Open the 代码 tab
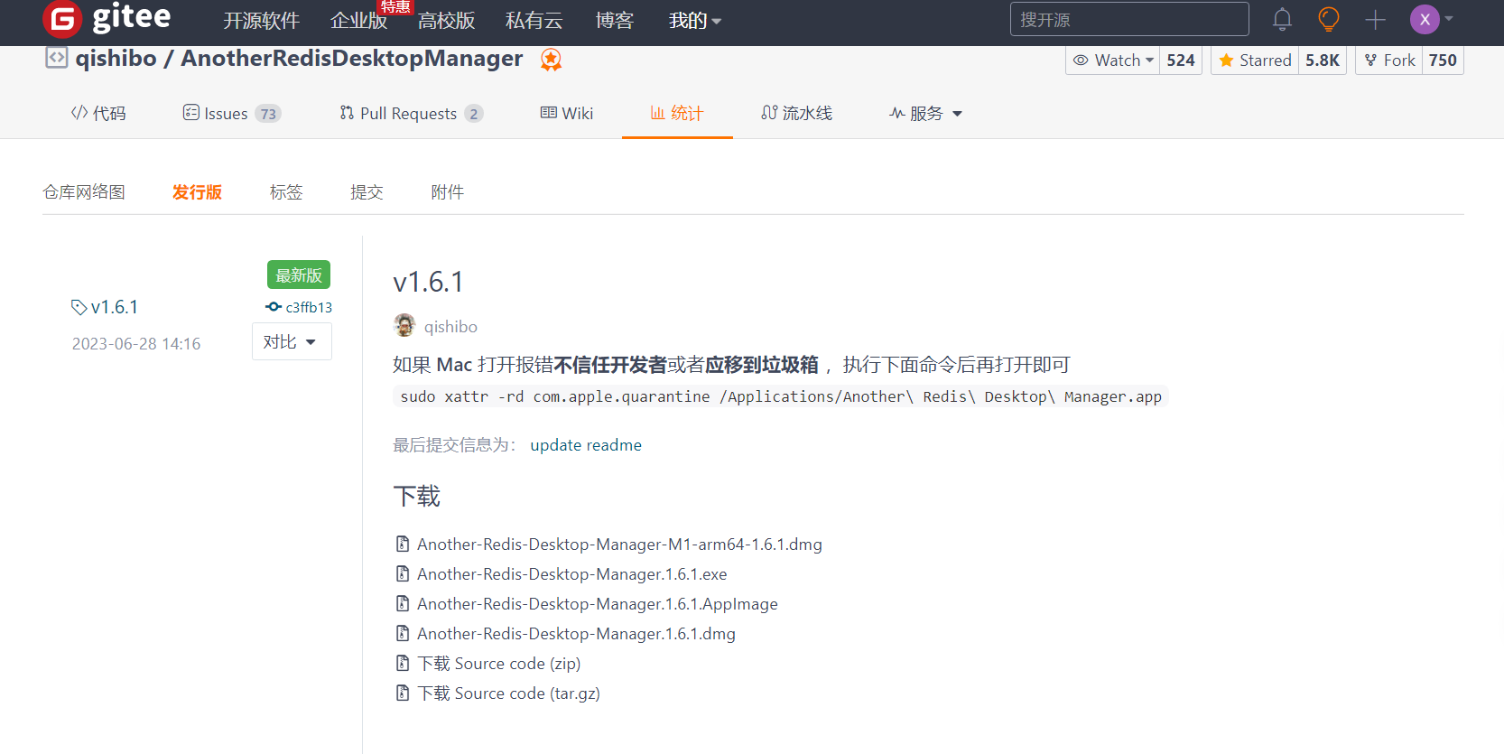Screen dimensions: 1504x754 tap(98, 113)
